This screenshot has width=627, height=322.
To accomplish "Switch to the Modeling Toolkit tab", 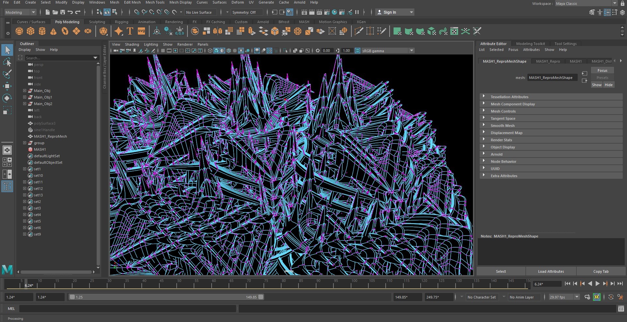I will tap(530, 44).
